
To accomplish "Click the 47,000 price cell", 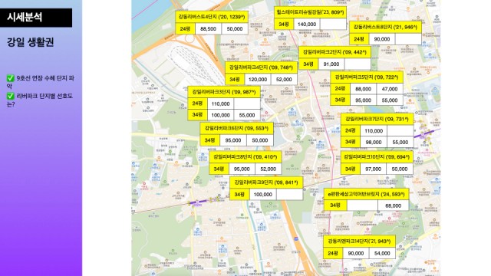I will click(x=390, y=89).
